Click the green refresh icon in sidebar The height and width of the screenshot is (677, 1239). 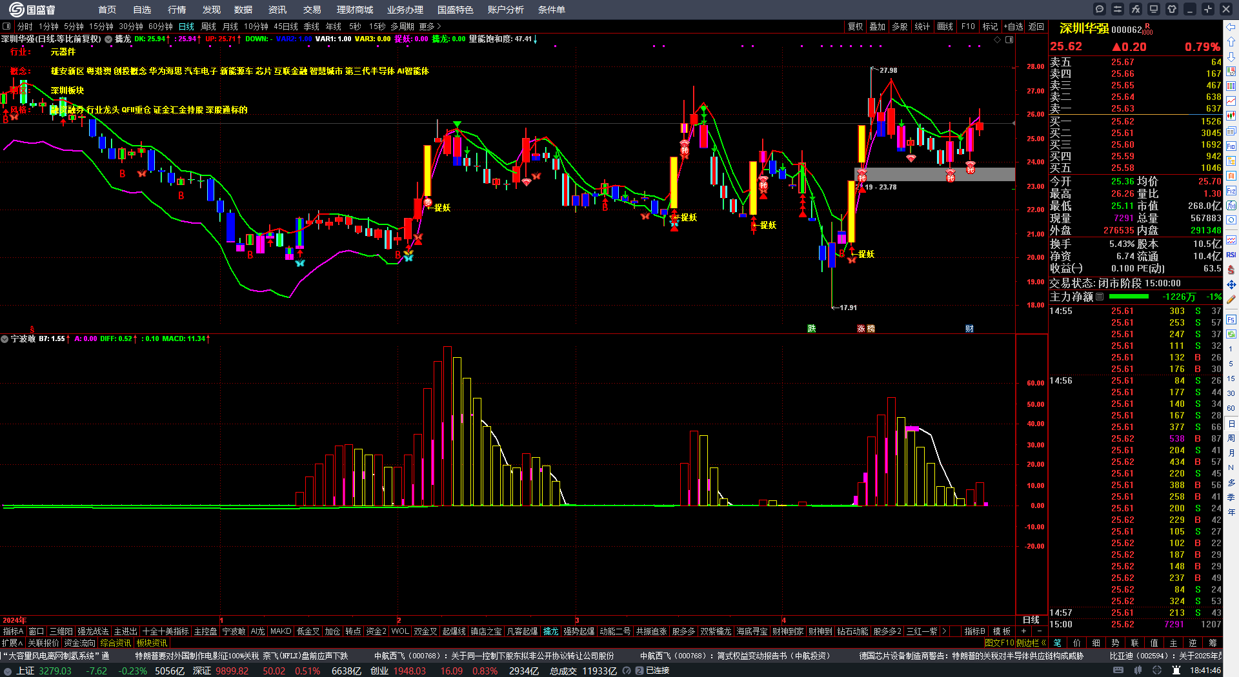tap(1231, 334)
